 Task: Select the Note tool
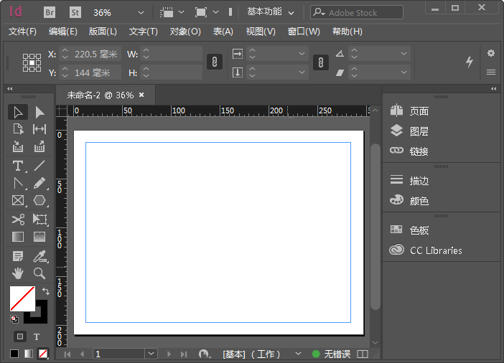[x=18, y=256]
